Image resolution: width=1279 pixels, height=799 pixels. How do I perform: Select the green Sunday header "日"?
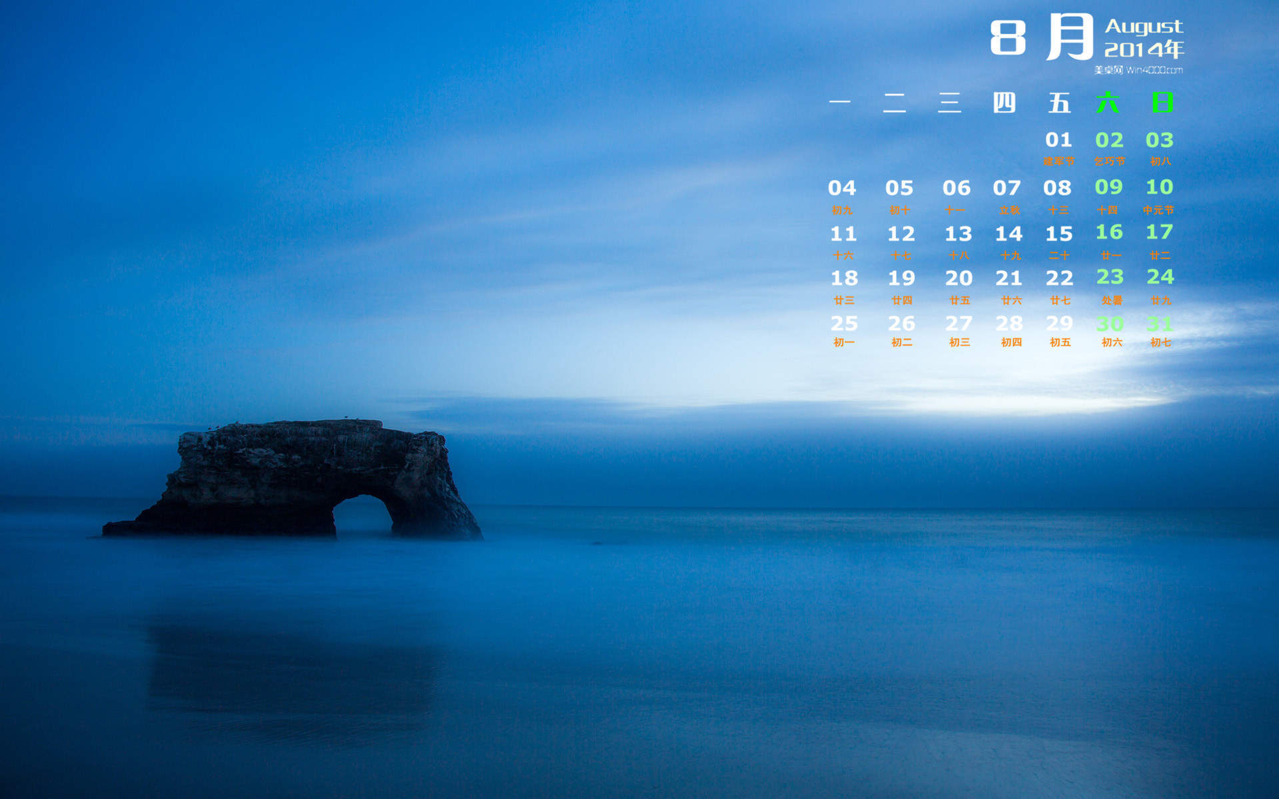(1162, 103)
